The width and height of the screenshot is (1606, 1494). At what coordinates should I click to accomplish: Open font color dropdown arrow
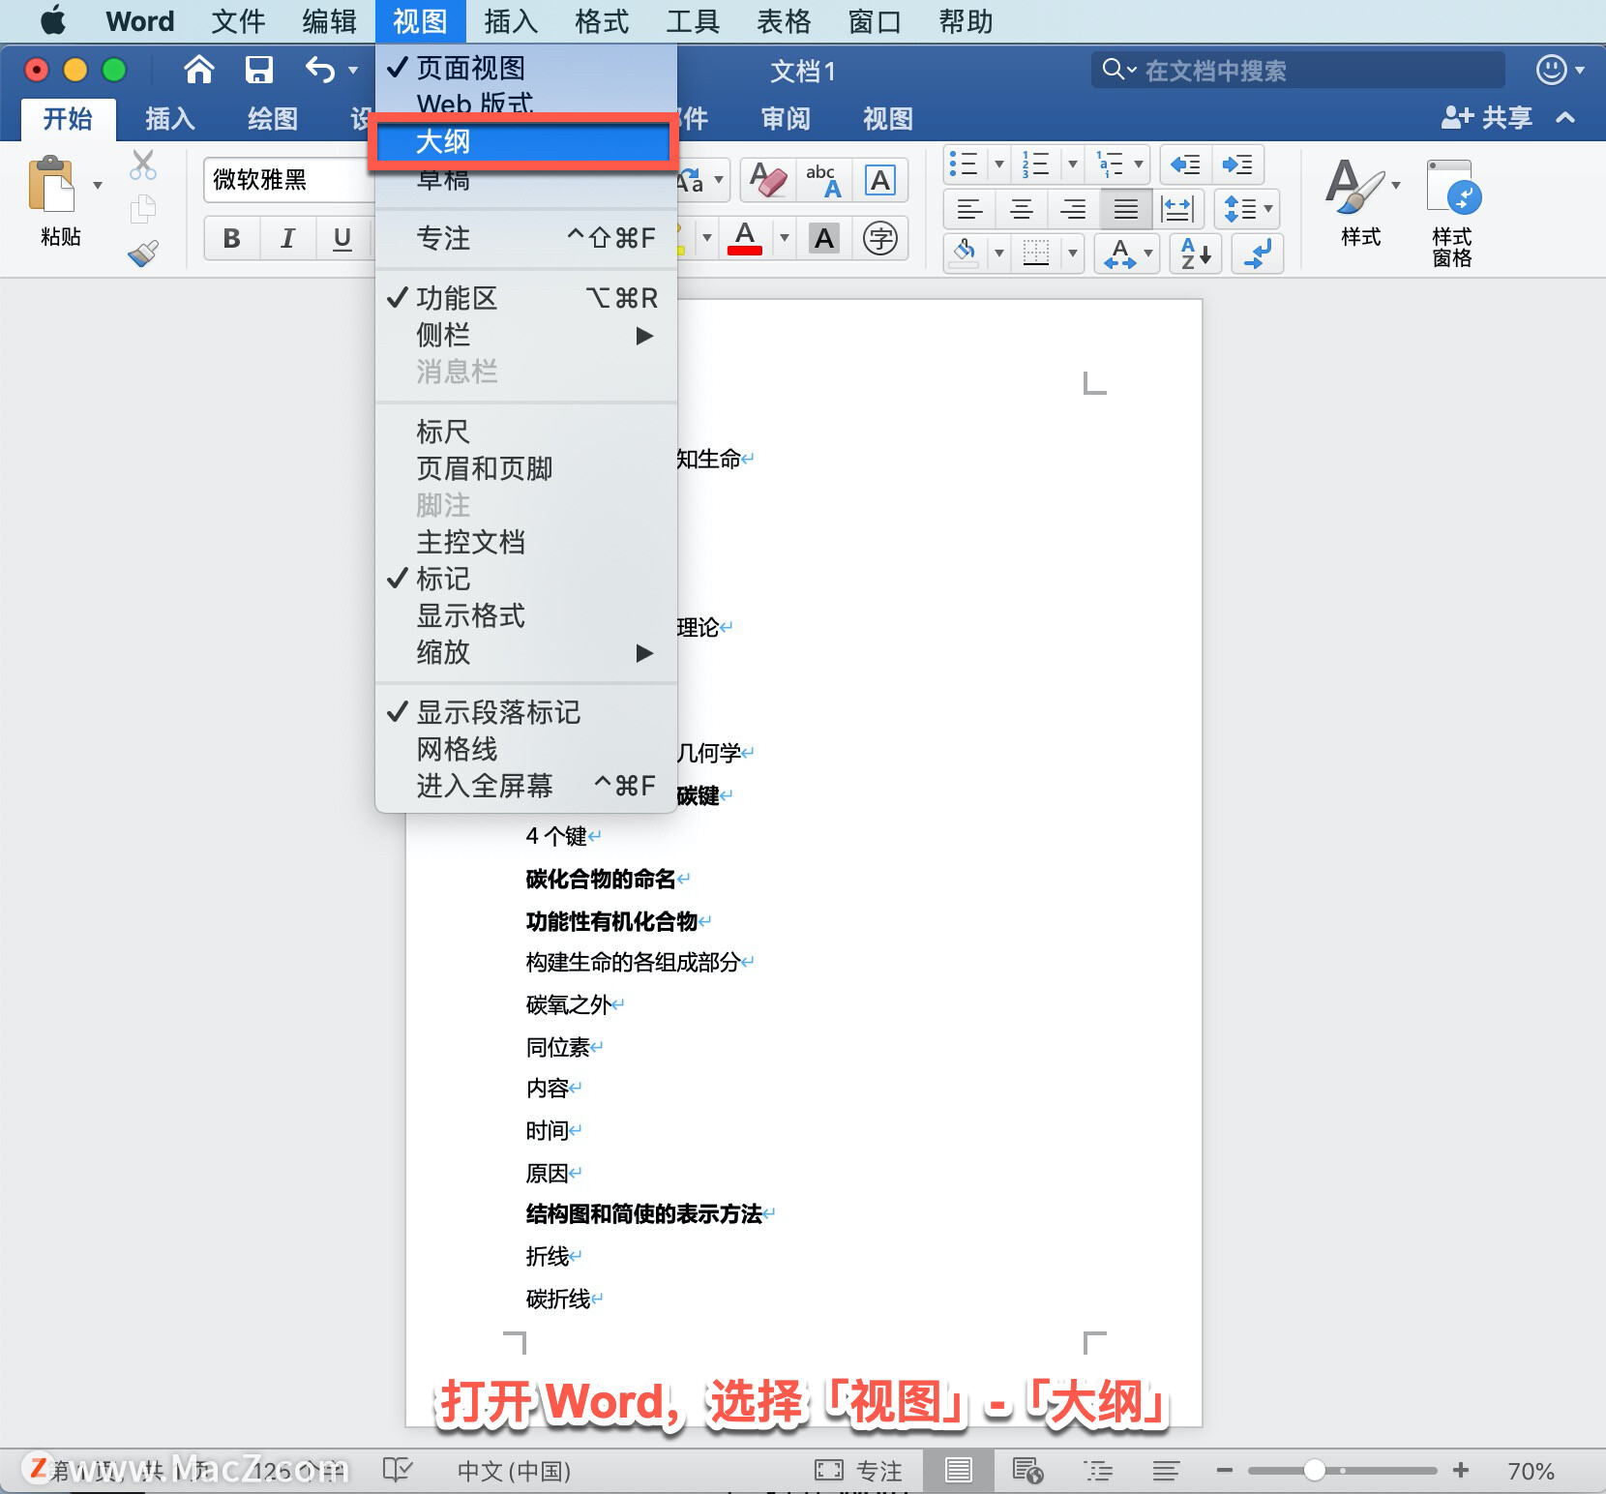click(x=785, y=238)
